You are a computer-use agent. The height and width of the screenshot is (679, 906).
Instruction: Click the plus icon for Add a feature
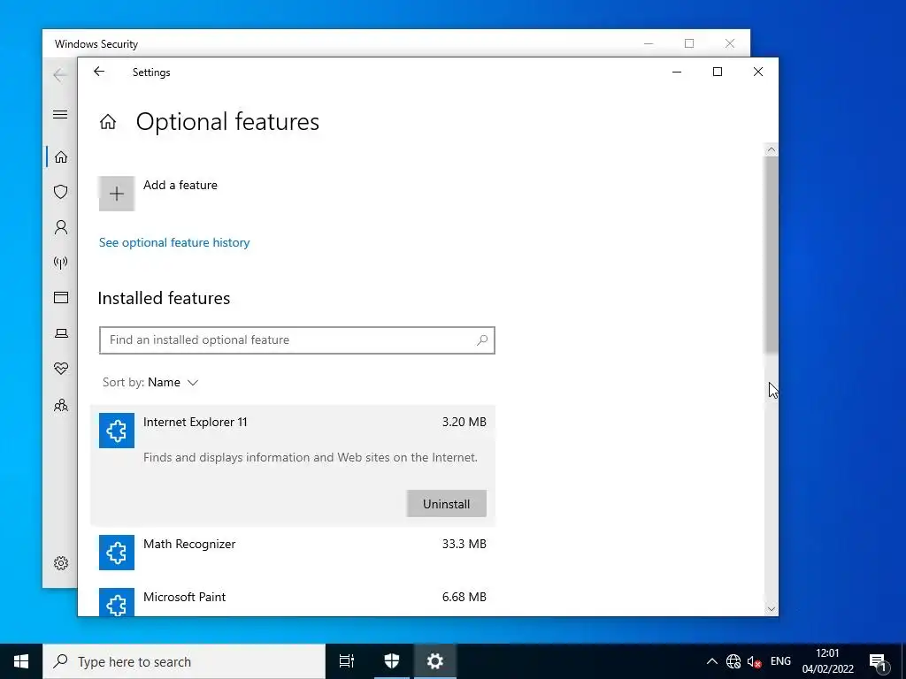pyautogui.click(x=117, y=194)
